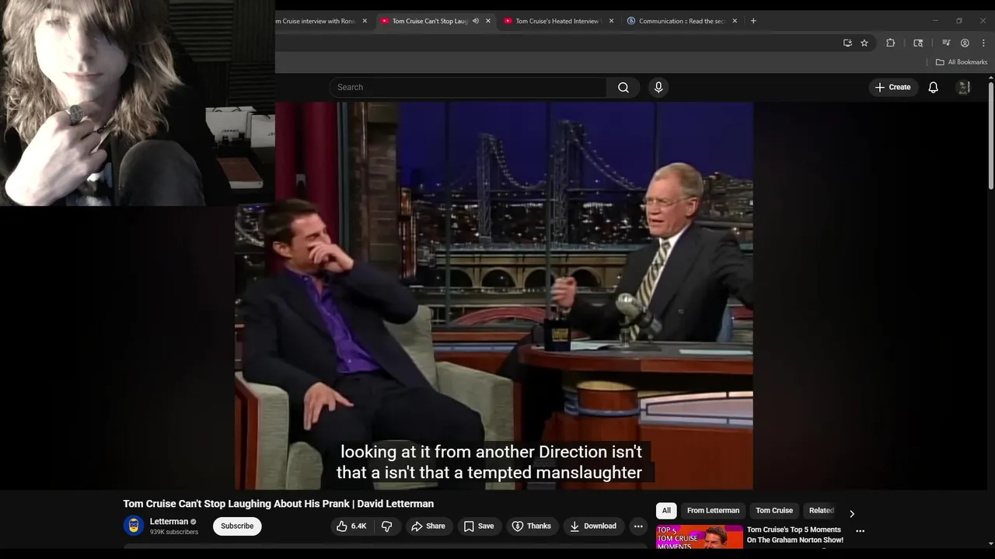This screenshot has height=559, width=995.
Task: Focus the YouTube search field
Action: coord(468,87)
